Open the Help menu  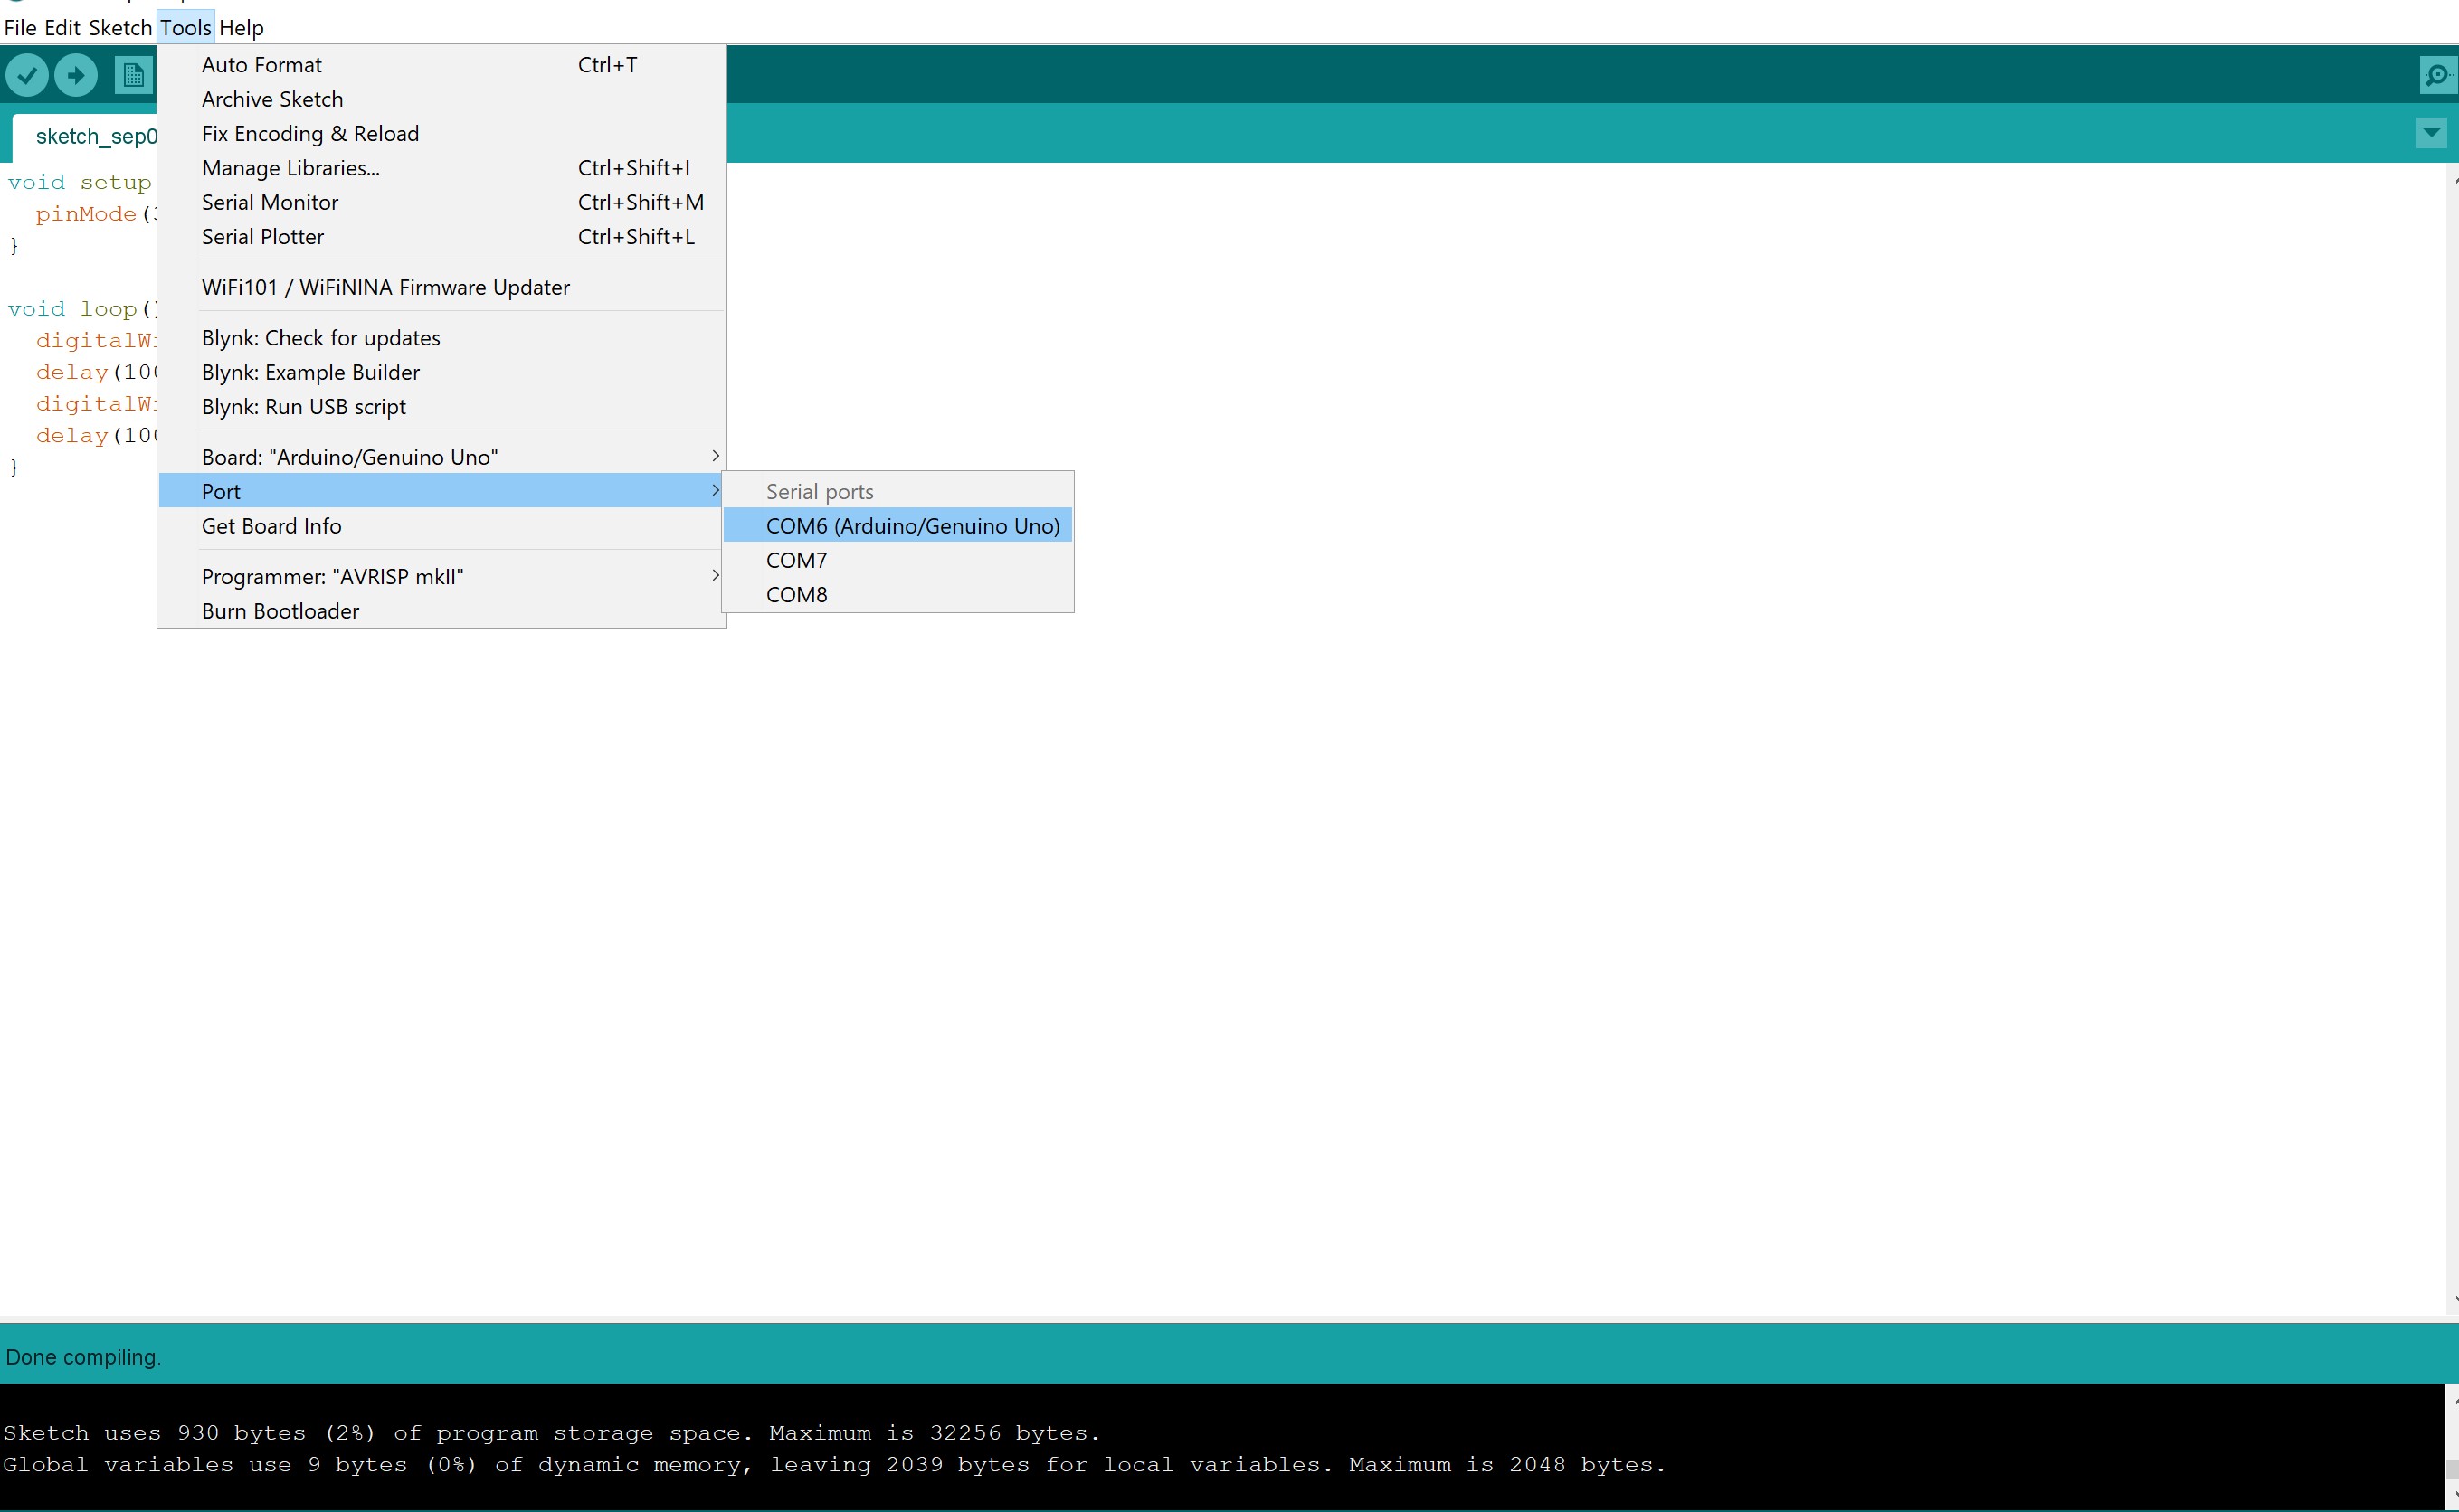[x=241, y=28]
